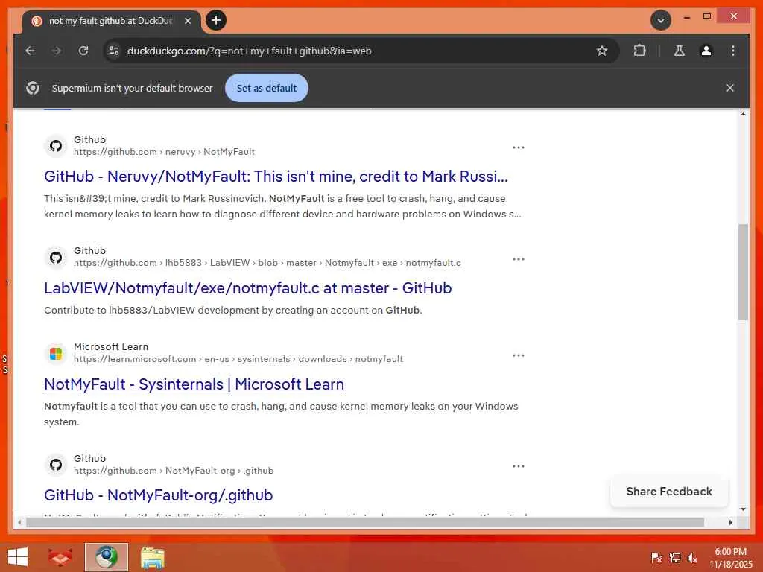Viewport: 763px width, 572px height.
Task: Open site information icon in address bar
Action: (114, 51)
